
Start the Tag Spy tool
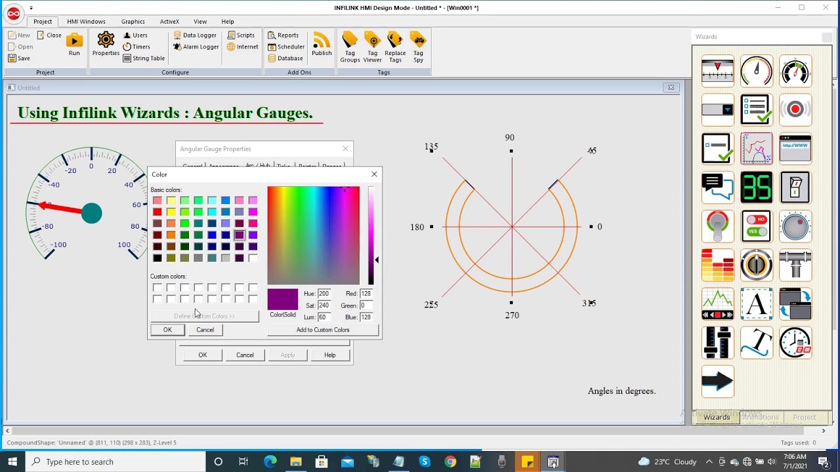coord(418,47)
